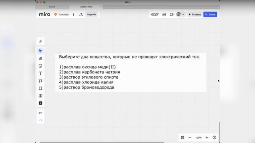Screen dimensions: 255x143
Task: Zoom out with minus button
Action: coord(190,137)
